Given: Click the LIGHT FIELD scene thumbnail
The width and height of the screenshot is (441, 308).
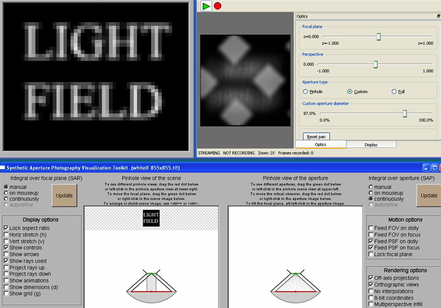Looking at the screenshot, I should tap(151, 218).
